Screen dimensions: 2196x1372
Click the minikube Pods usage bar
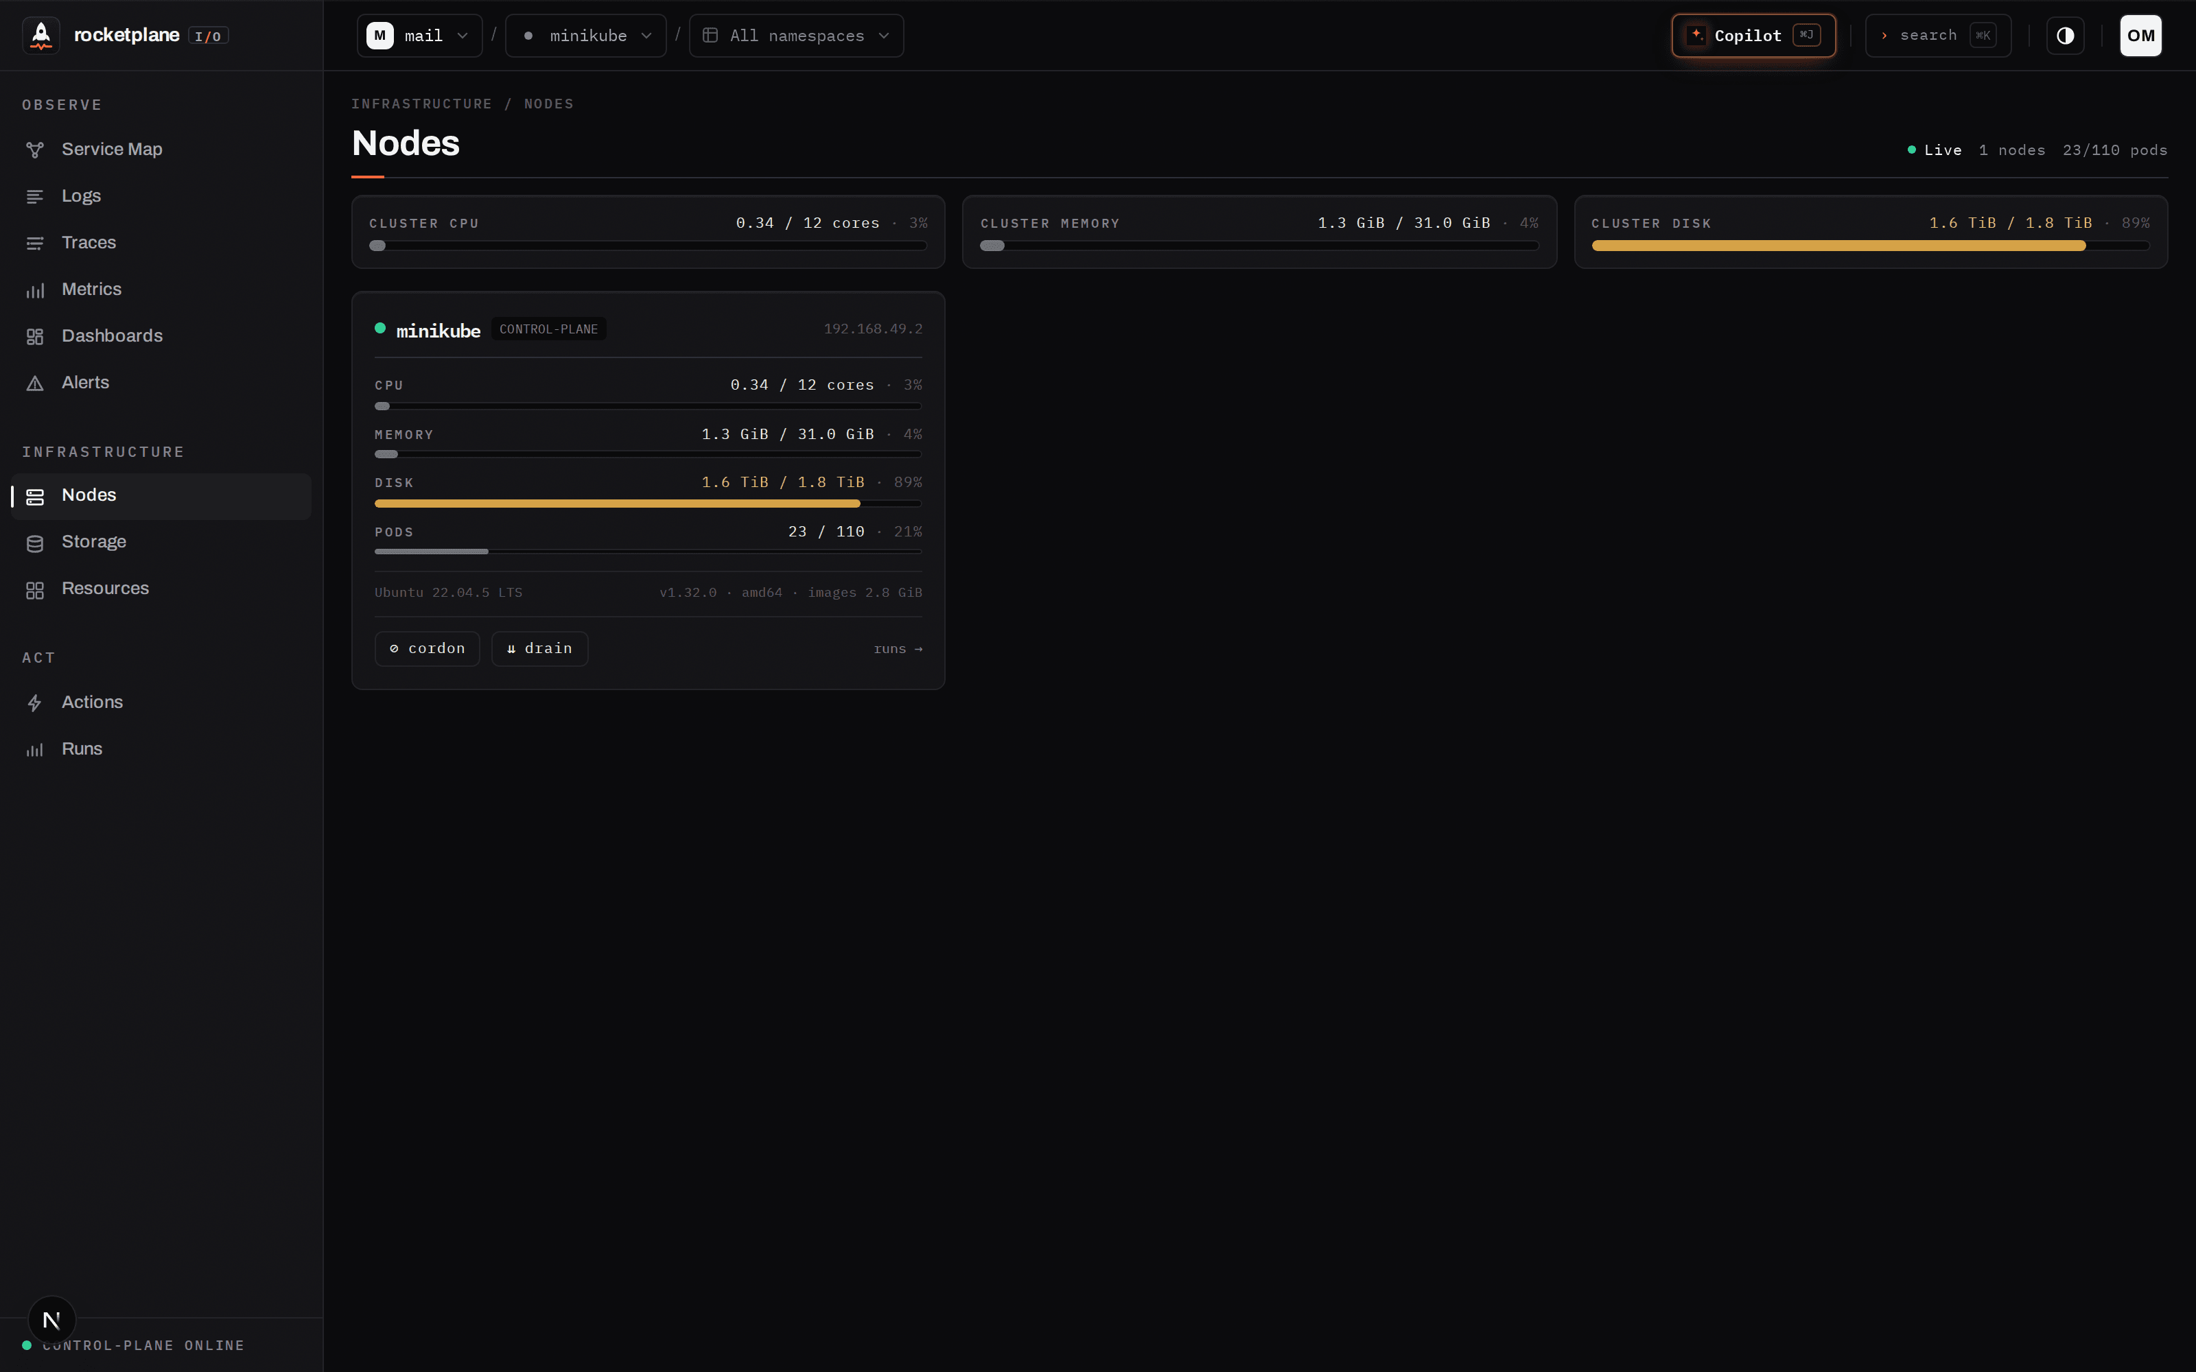click(648, 552)
